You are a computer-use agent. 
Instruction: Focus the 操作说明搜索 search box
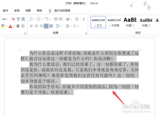[62, 10]
